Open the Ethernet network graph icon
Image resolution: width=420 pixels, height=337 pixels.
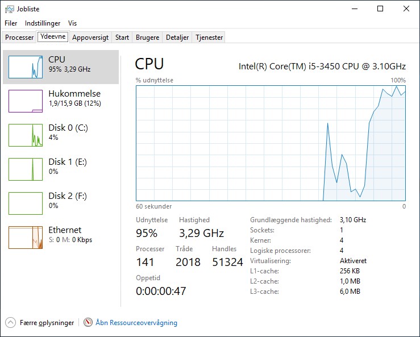pos(26,238)
